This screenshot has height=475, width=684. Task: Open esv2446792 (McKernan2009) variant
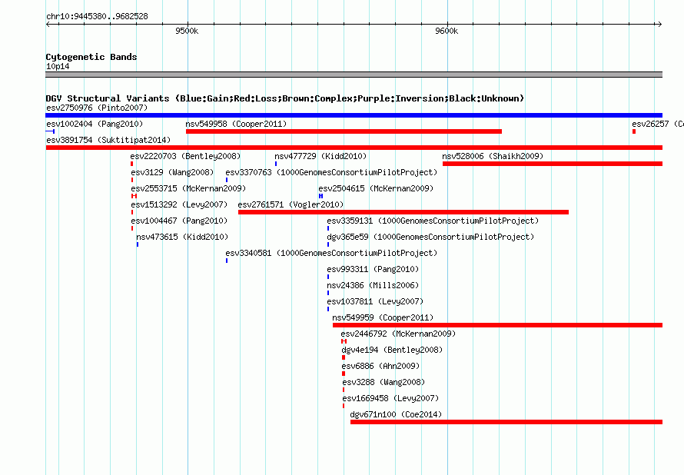click(398, 334)
